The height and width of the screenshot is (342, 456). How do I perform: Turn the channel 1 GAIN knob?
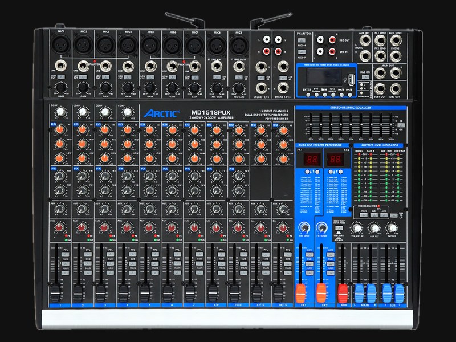click(x=60, y=87)
